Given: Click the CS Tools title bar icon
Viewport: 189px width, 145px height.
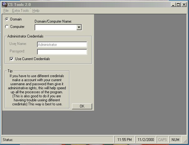Looking at the screenshot, I should tap(4, 5).
